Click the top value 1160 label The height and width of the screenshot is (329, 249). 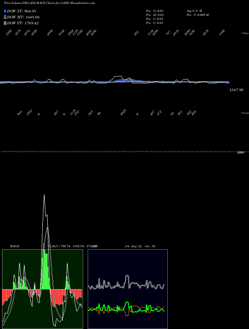click(222, 33)
